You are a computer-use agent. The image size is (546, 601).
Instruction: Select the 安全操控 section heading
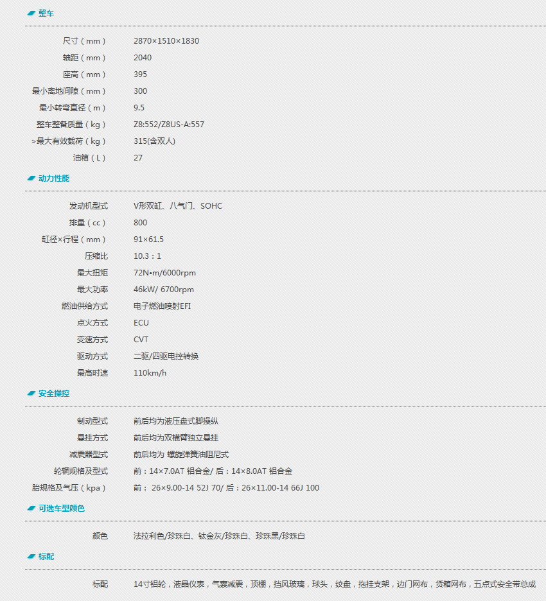tap(54, 394)
